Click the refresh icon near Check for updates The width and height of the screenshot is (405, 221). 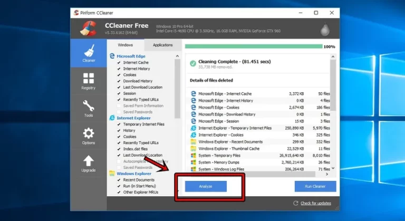click(x=295, y=203)
